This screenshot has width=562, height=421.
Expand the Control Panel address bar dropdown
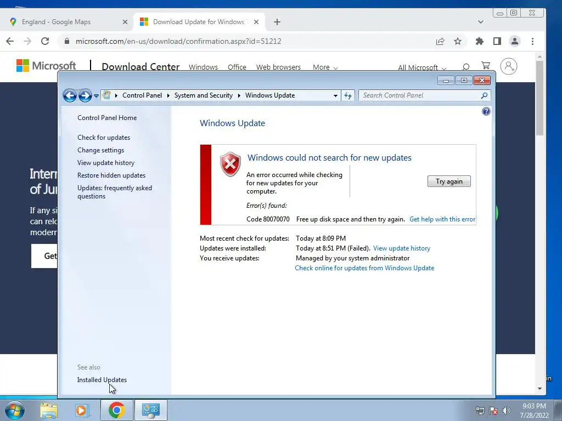click(x=335, y=95)
